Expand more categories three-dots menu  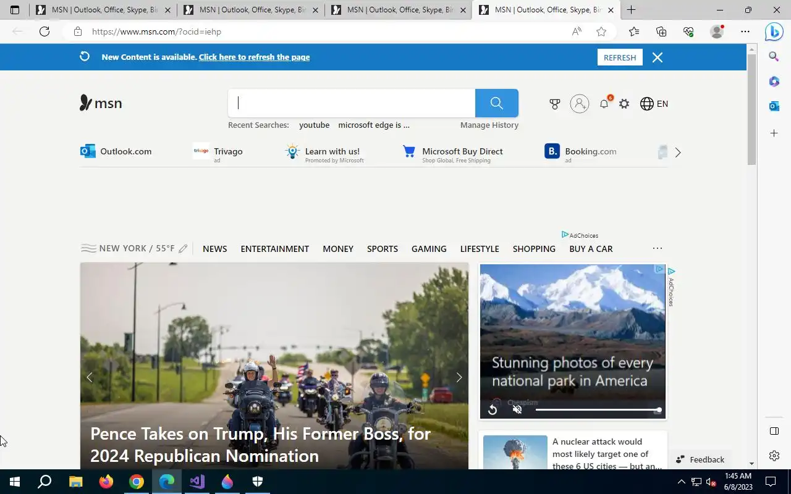coord(658,248)
